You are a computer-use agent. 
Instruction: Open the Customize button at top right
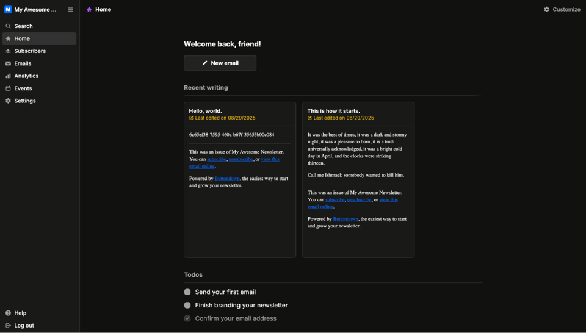(x=562, y=10)
